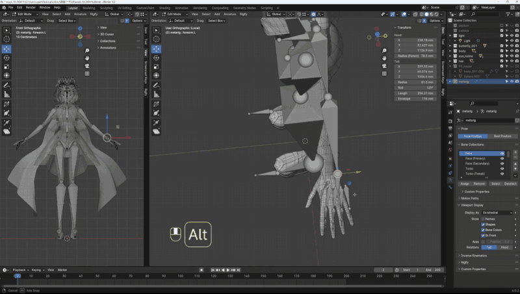The width and height of the screenshot is (520, 294).
Task: Activate the Rotate tool in left viewport
Action: [6, 58]
